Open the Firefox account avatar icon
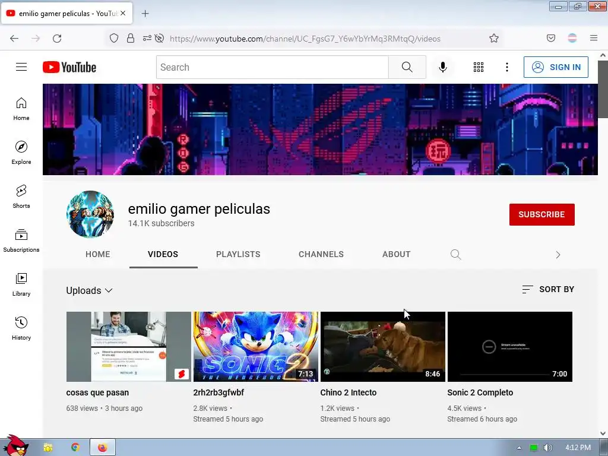Image resolution: width=608 pixels, height=456 pixels. tap(572, 38)
